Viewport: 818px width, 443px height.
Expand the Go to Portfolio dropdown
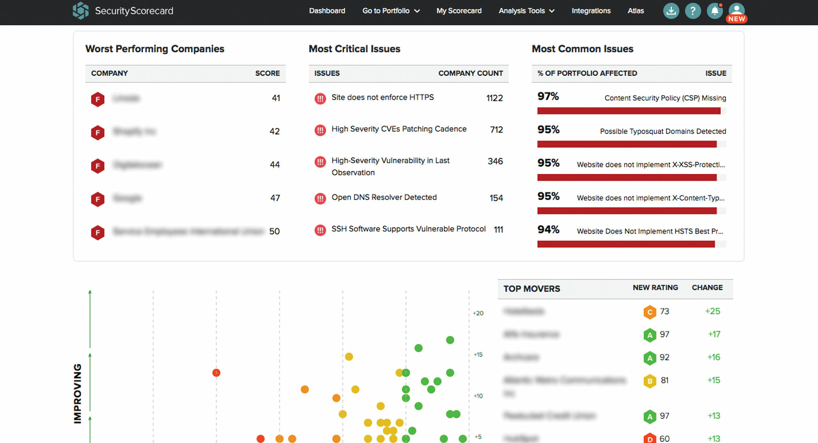tap(391, 11)
